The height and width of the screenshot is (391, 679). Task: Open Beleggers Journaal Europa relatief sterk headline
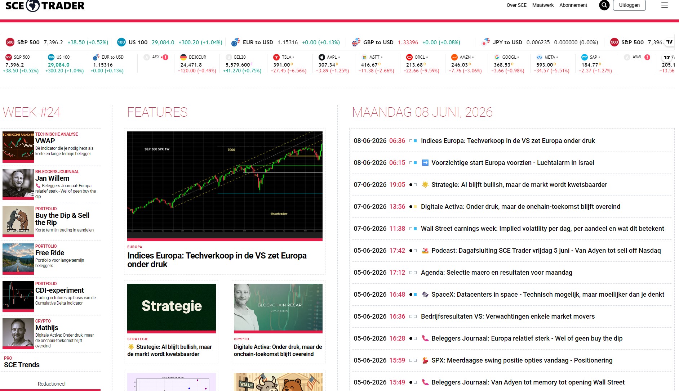click(x=527, y=338)
